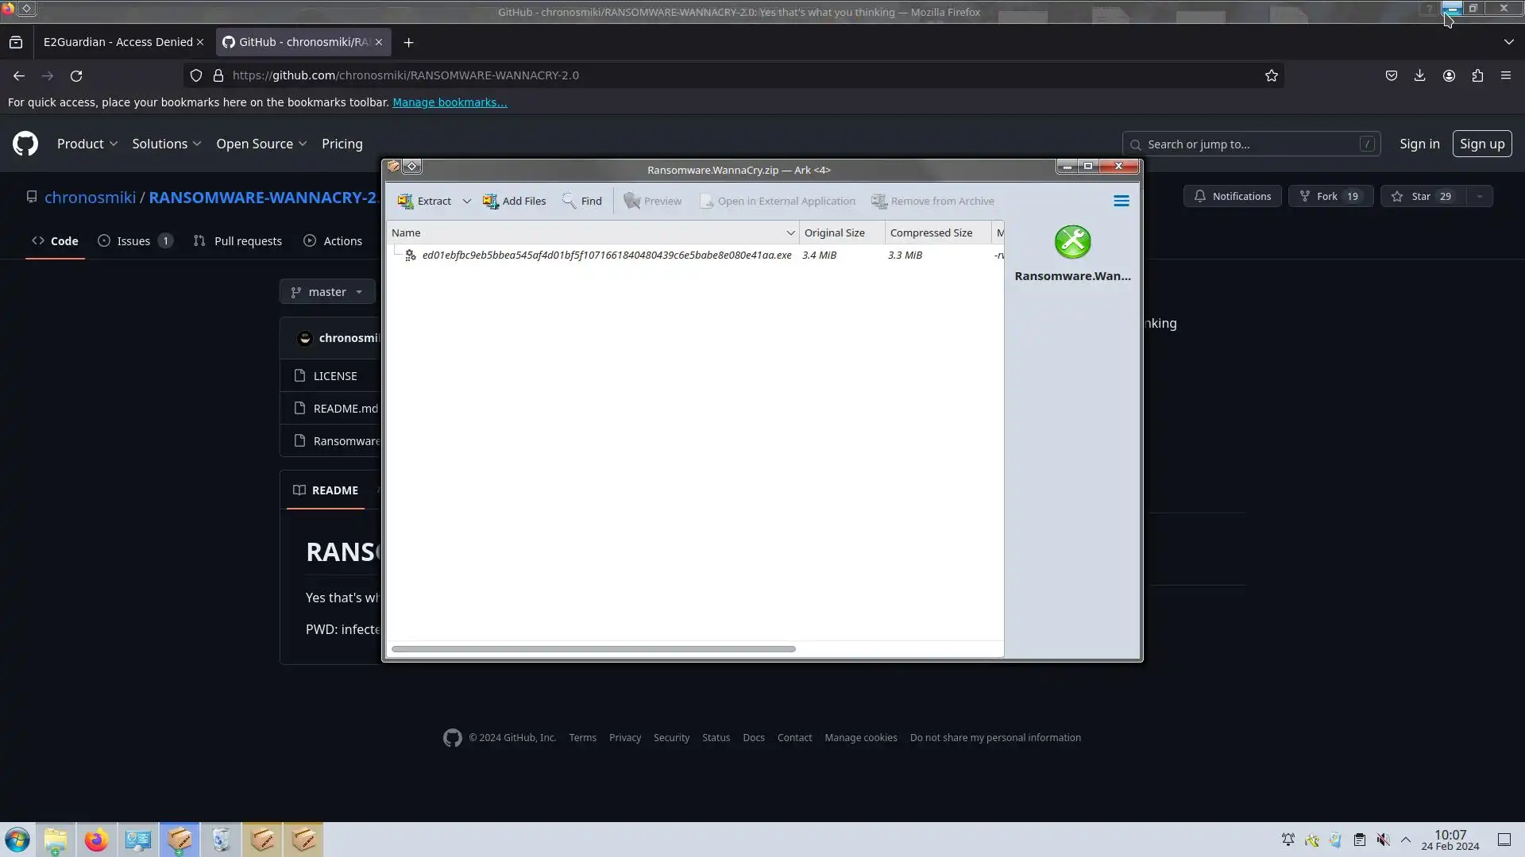Click the Manage bookmarks link

pyautogui.click(x=450, y=102)
